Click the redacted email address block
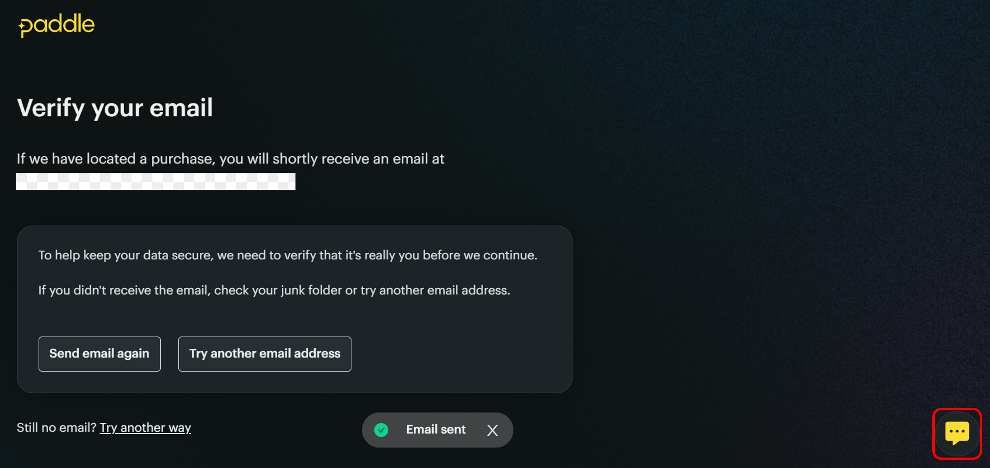 point(156,181)
